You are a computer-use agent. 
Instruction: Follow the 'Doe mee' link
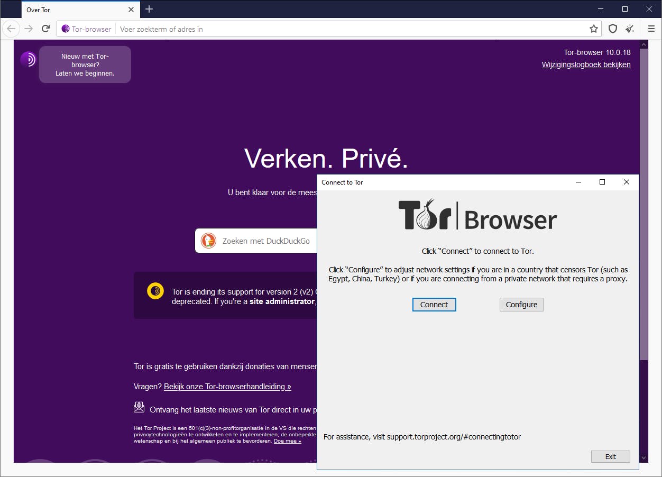288,441
